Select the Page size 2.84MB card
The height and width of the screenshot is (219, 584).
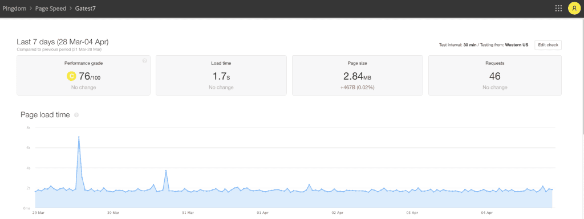click(357, 75)
